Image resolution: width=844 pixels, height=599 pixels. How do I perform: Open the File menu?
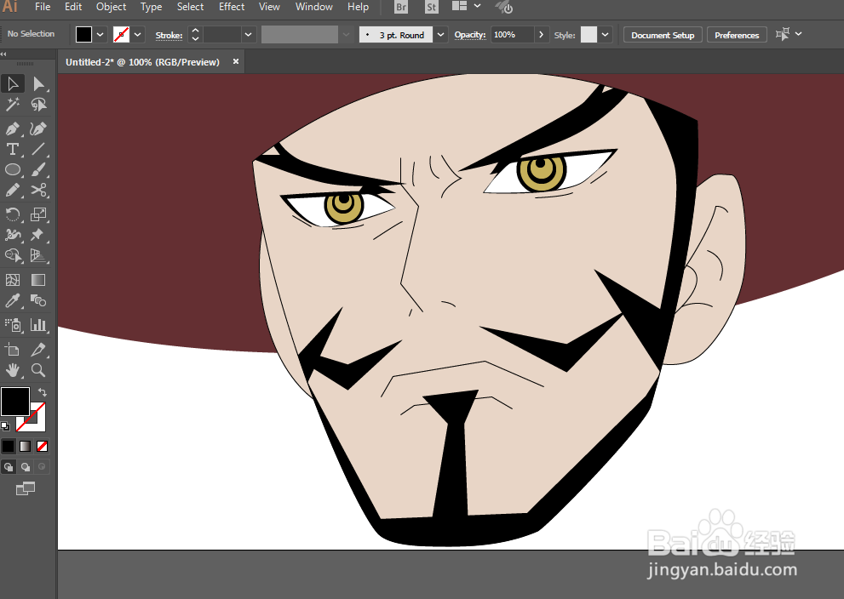[x=43, y=7]
